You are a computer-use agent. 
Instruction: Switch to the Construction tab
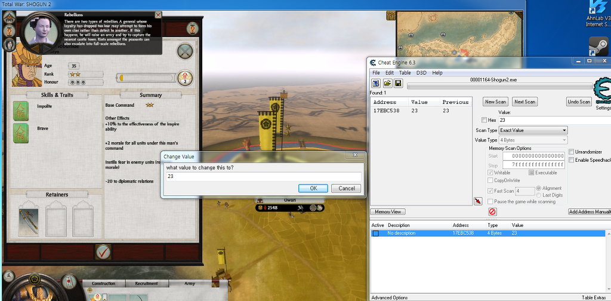[104, 284]
